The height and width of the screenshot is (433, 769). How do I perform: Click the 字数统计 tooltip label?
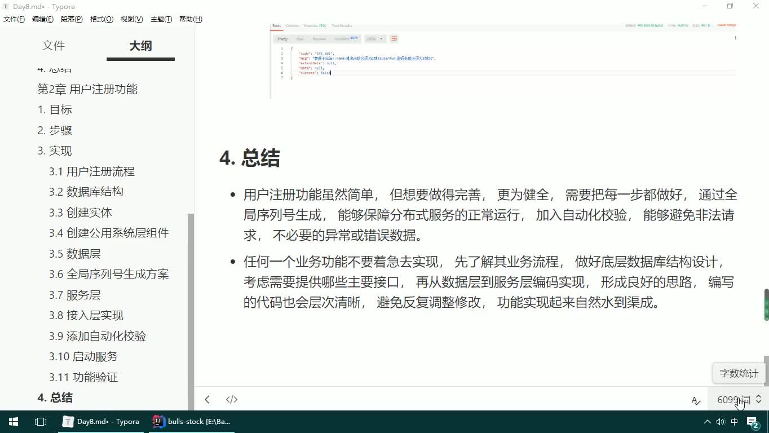(739, 373)
